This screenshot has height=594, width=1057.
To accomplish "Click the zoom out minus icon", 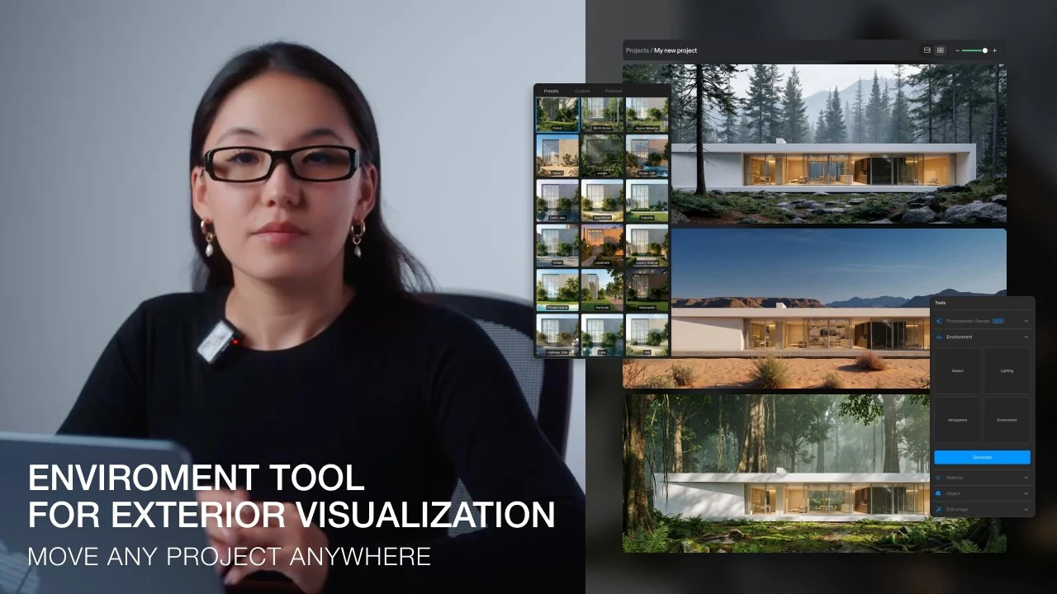I will point(958,50).
